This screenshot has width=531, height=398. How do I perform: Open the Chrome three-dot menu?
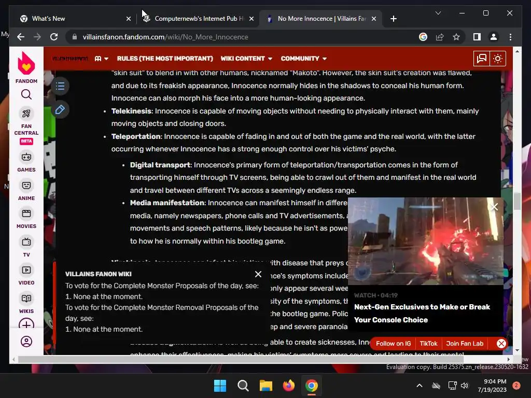pyautogui.click(x=510, y=37)
